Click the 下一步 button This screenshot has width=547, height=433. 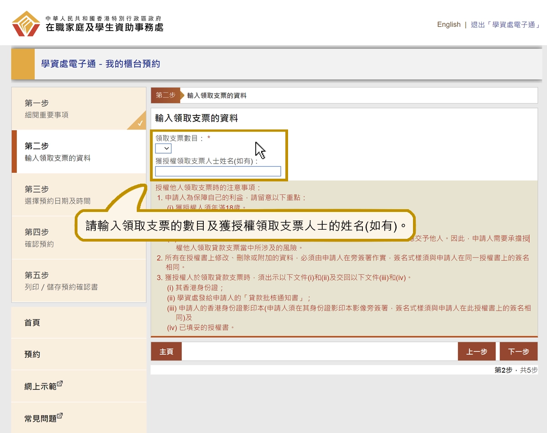tap(519, 351)
